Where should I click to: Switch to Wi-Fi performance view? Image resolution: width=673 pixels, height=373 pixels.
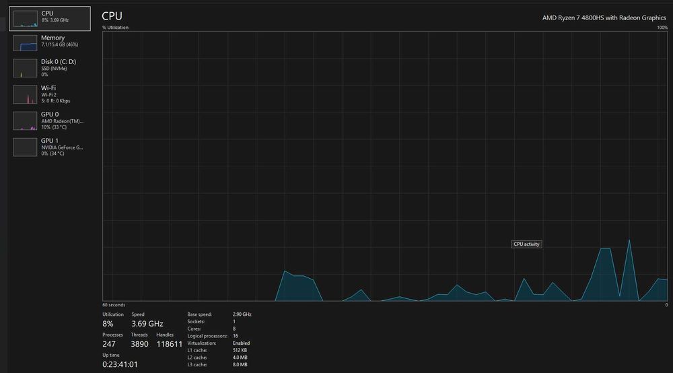pyautogui.click(x=50, y=94)
